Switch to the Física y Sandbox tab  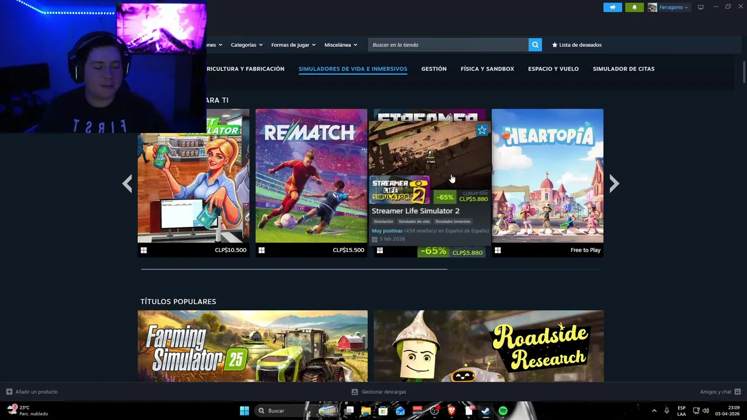coord(487,69)
